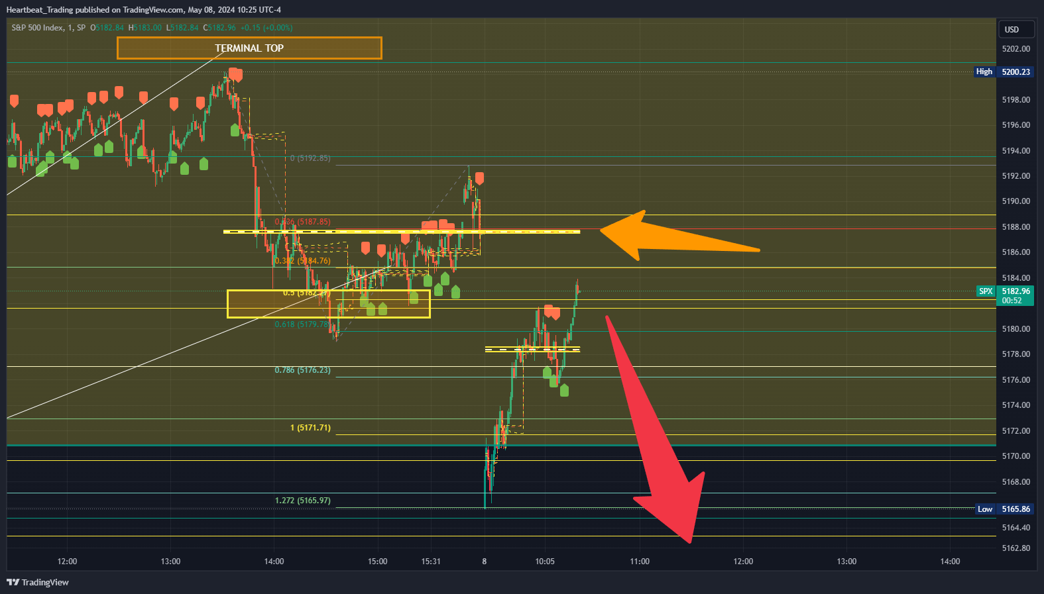Image resolution: width=1044 pixels, height=594 pixels.
Task: Select the Fibonacci 1.272 (5165.97) label
Action: pos(302,501)
